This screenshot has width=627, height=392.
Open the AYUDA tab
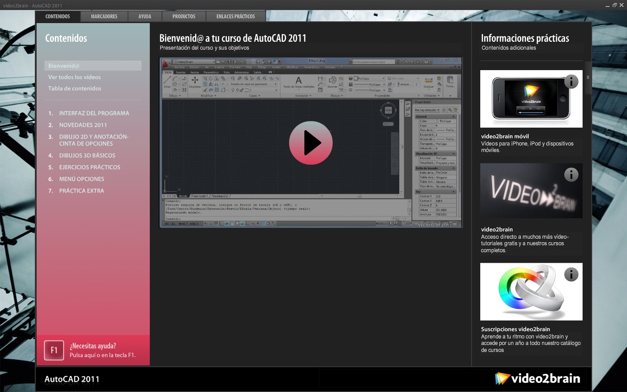click(x=145, y=17)
